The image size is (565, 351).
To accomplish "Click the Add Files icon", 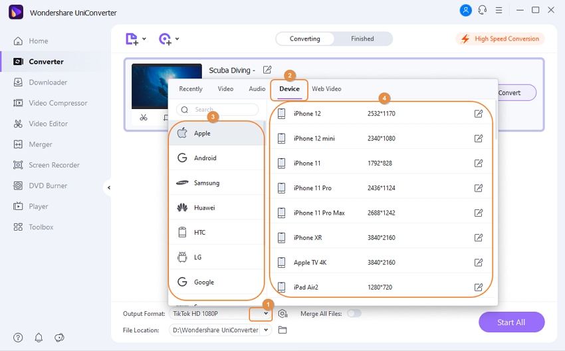I will 132,39.
